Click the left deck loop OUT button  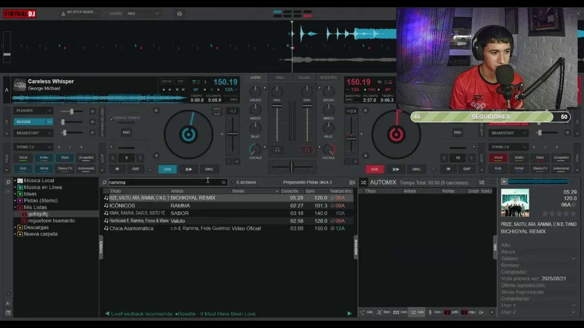coord(136,169)
